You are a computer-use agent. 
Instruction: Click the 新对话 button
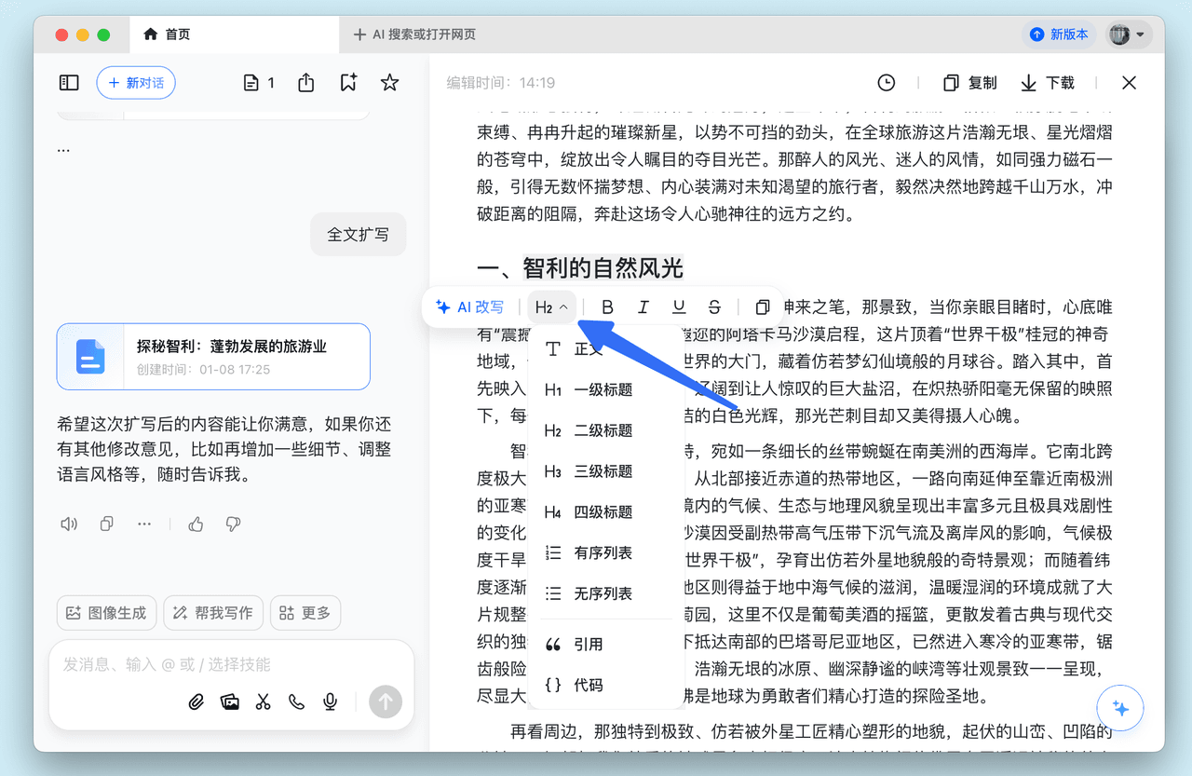pyautogui.click(x=136, y=83)
